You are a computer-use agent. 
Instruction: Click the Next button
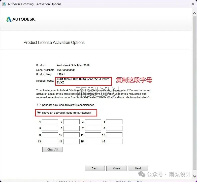138,168
